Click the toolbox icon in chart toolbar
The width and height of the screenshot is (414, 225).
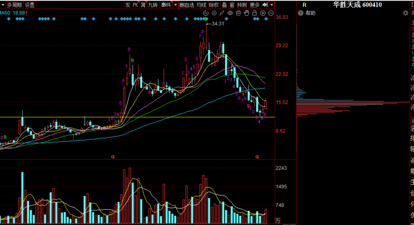[239, 13]
